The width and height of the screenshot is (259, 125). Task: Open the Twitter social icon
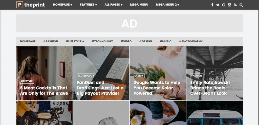(218, 5)
